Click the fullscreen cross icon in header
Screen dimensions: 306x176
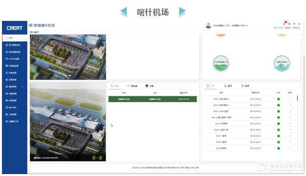(x=294, y=24)
